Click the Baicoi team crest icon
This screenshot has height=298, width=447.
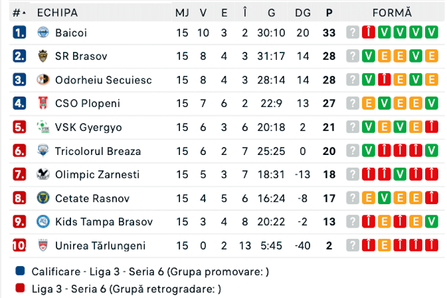43,32
